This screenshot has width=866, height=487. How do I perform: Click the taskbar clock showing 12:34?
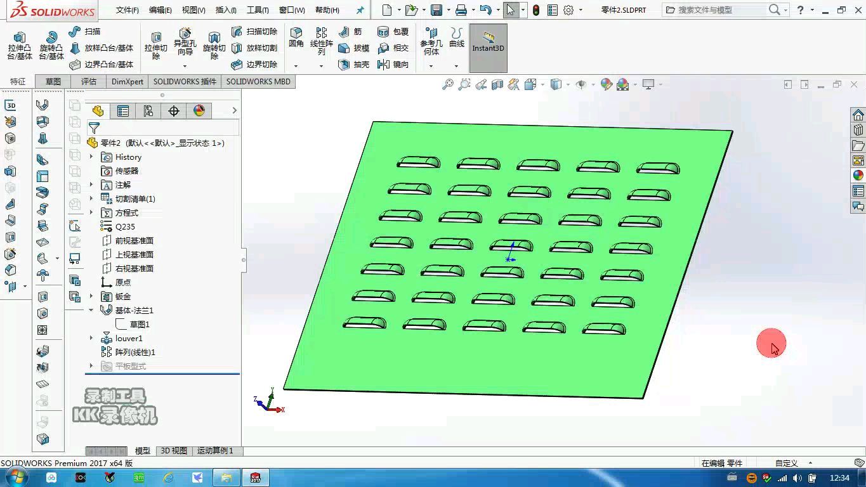click(839, 477)
